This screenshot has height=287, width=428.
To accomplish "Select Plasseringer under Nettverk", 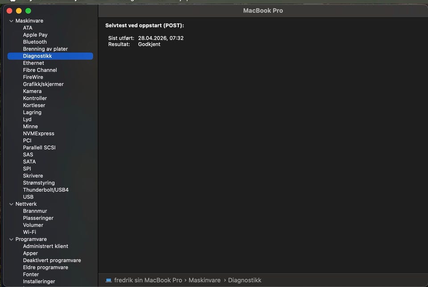I will point(38,218).
